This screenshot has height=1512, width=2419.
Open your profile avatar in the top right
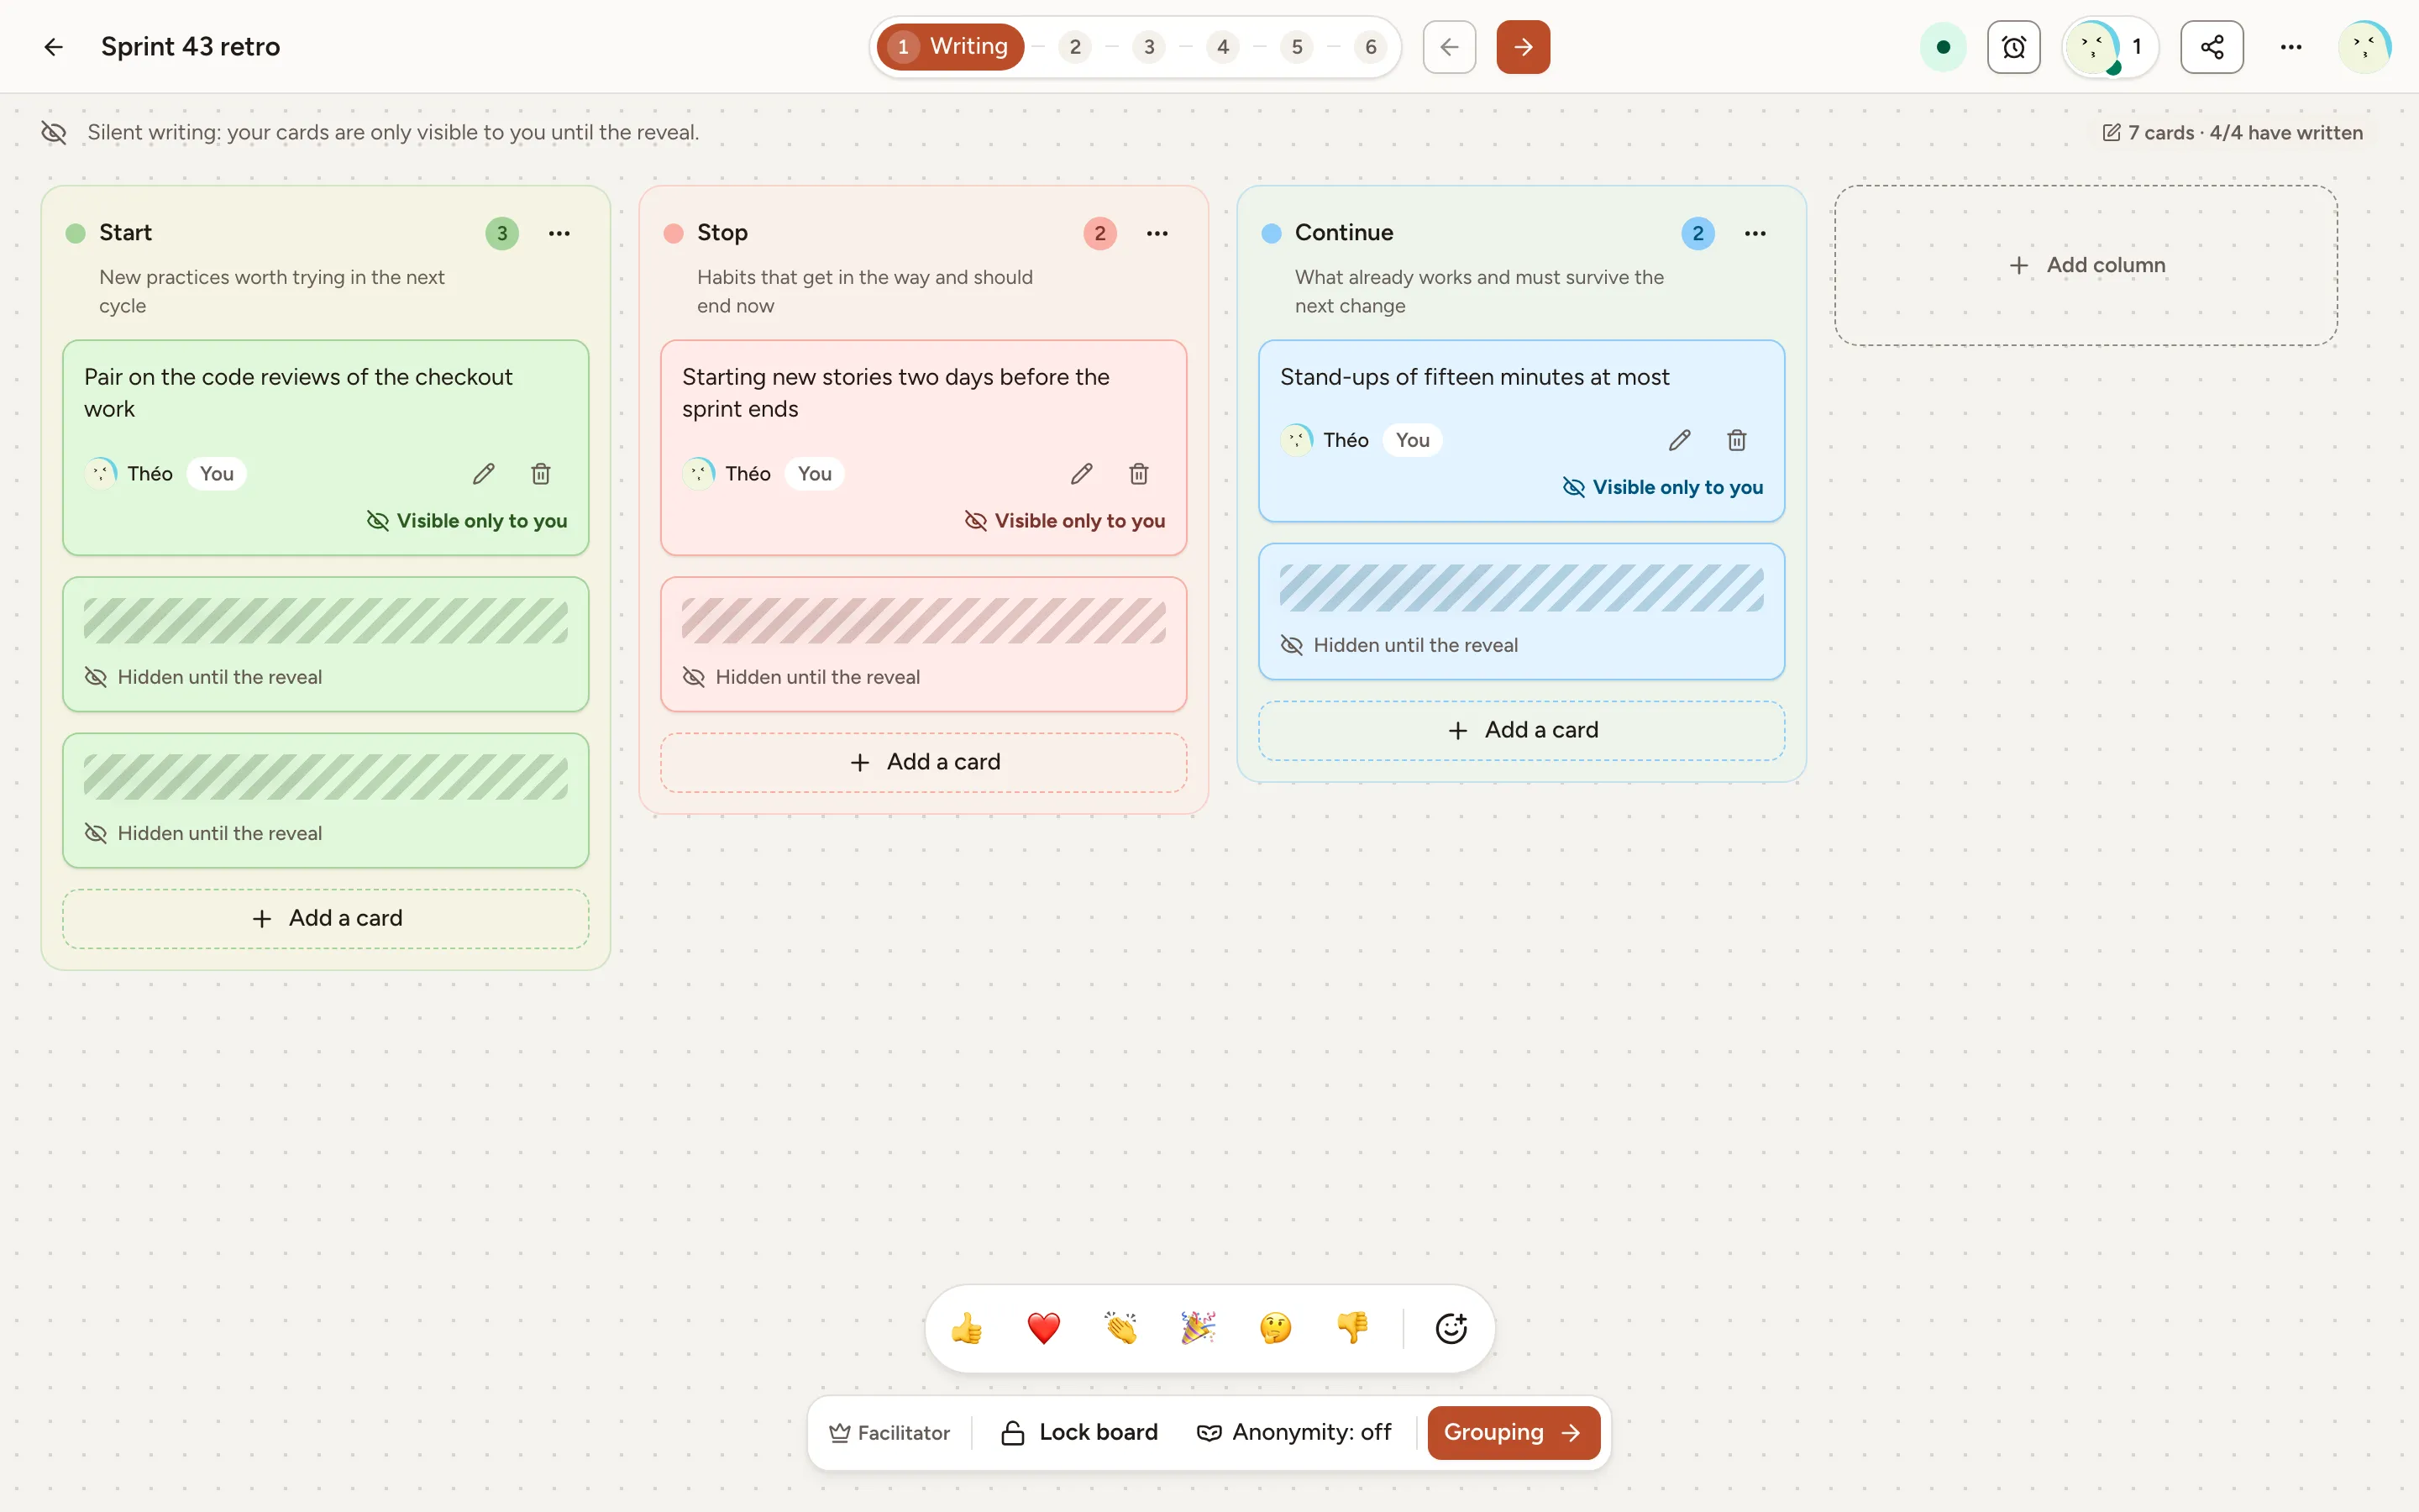click(2364, 47)
